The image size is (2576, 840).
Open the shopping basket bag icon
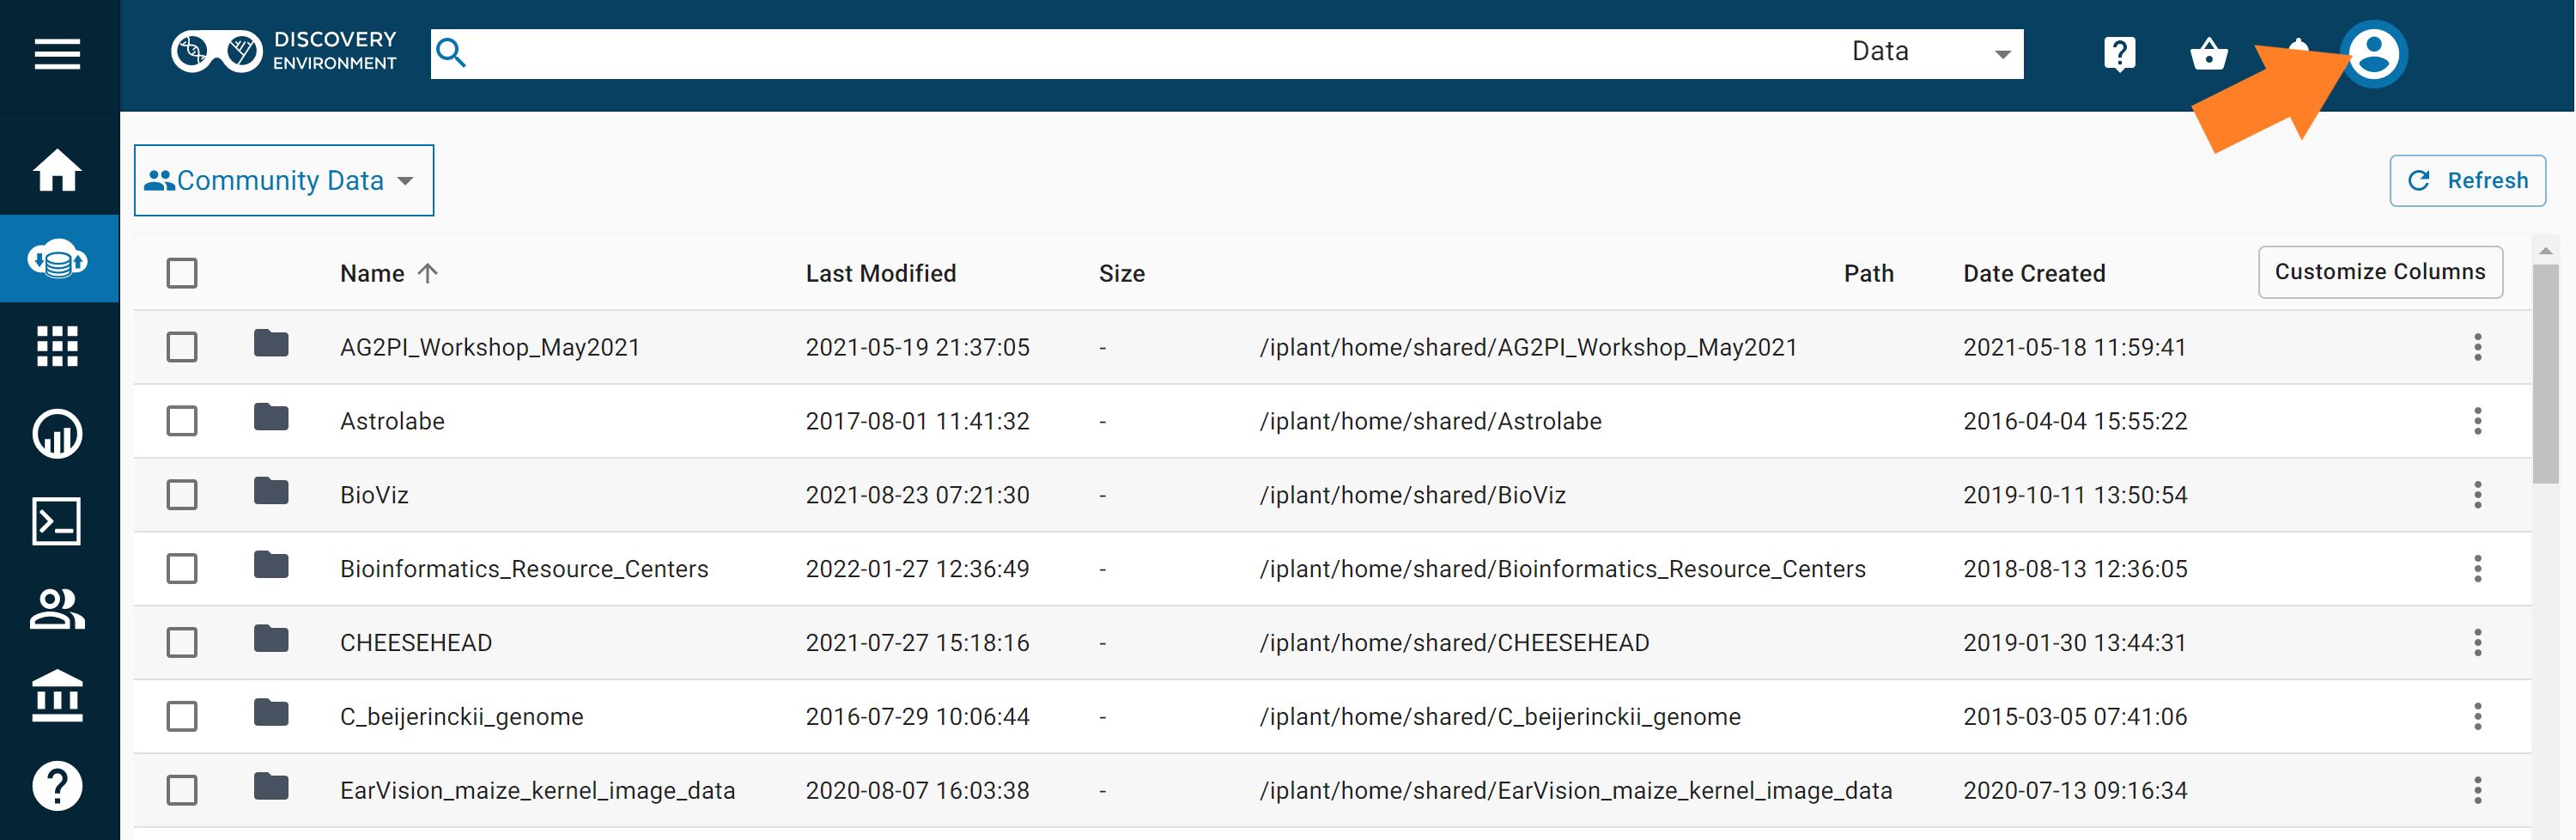coord(2208,54)
